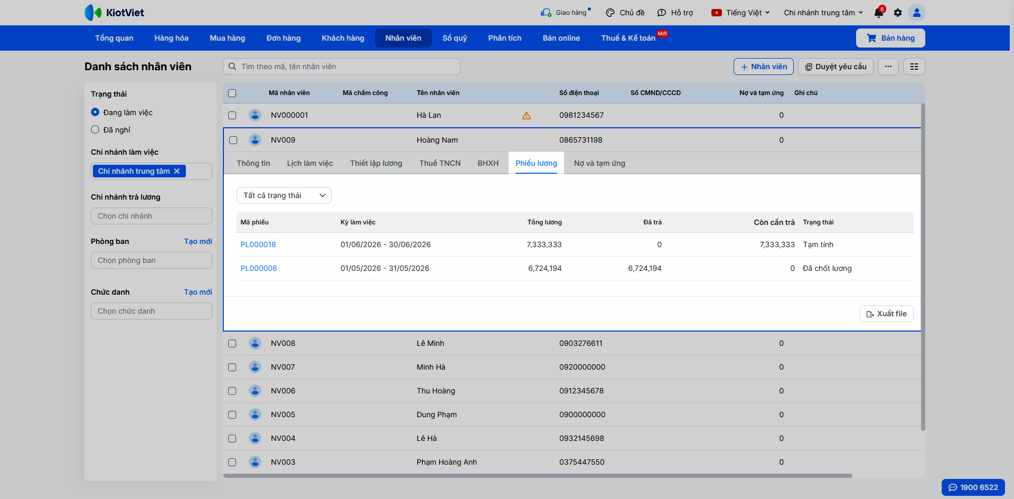Click the avatar icon of NV009
Screen dimensions: 1014x499
pos(255,140)
